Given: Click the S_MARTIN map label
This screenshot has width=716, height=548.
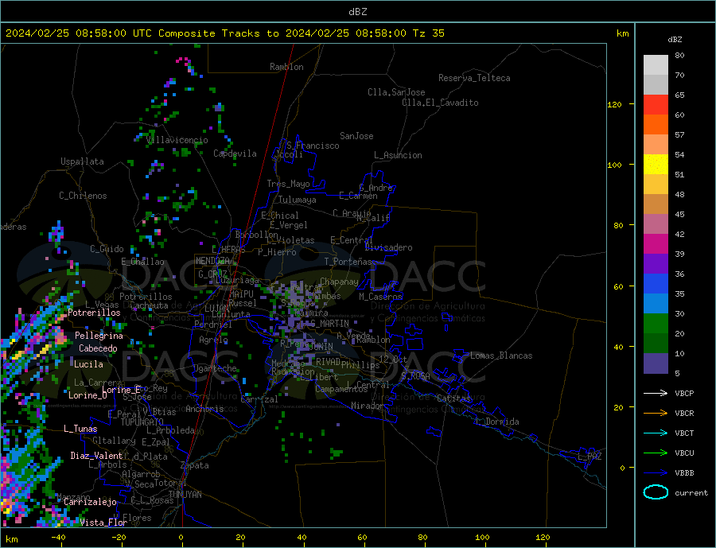Looking at the screenshot, I should pos(329,324).
